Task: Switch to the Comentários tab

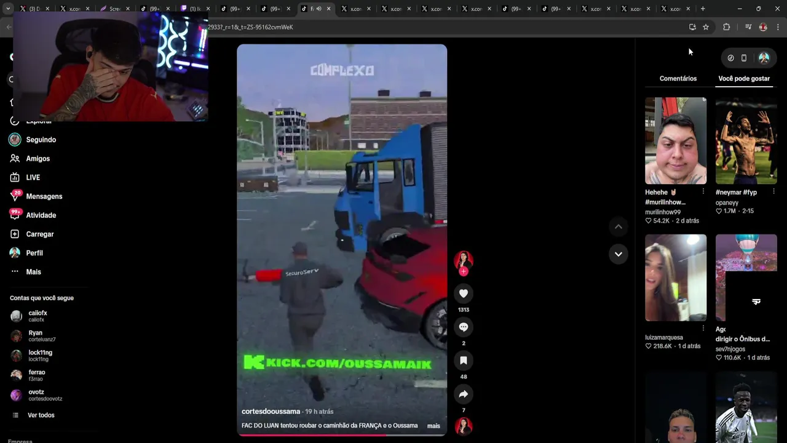Action: (x=678, y=79)
